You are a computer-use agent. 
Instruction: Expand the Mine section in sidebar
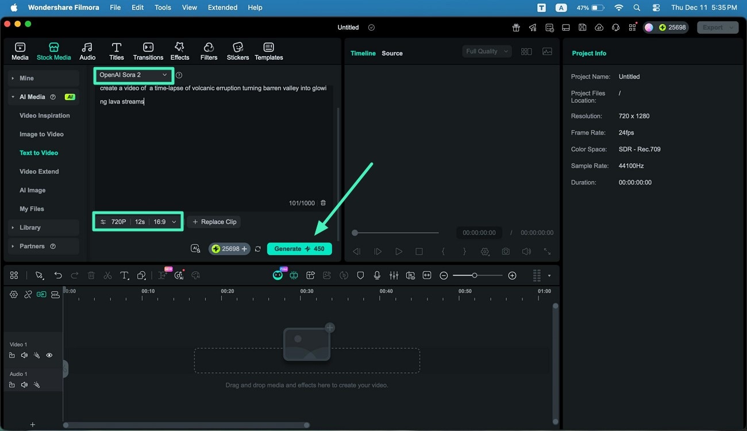point(44,78)
